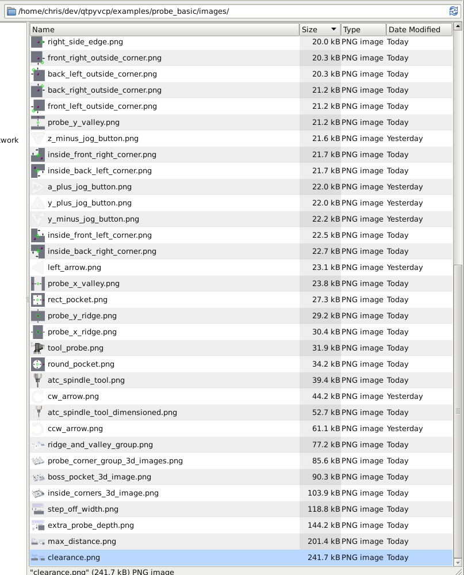Screen dimensions: 464x575
Task: Click the front_right_outside_corner.png file icon
Action: tap(38, 58)
